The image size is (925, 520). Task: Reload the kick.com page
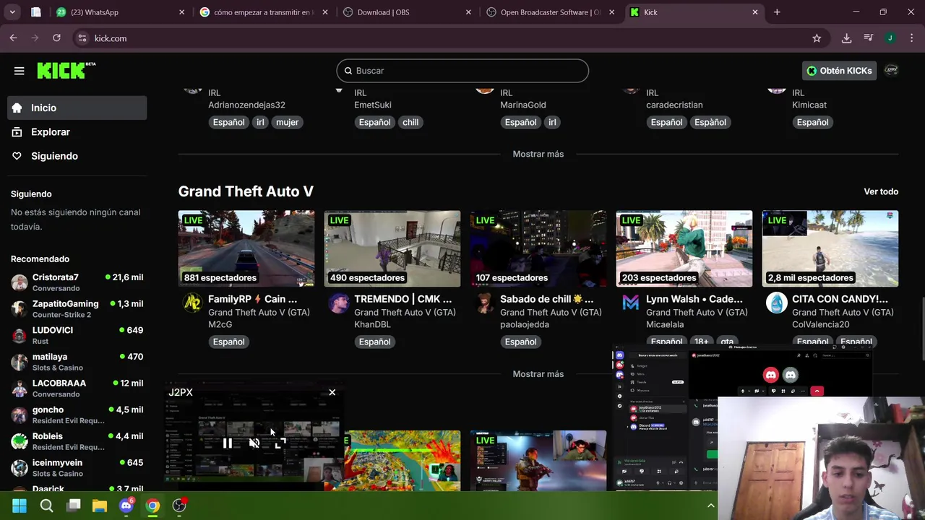coord(56,38)
